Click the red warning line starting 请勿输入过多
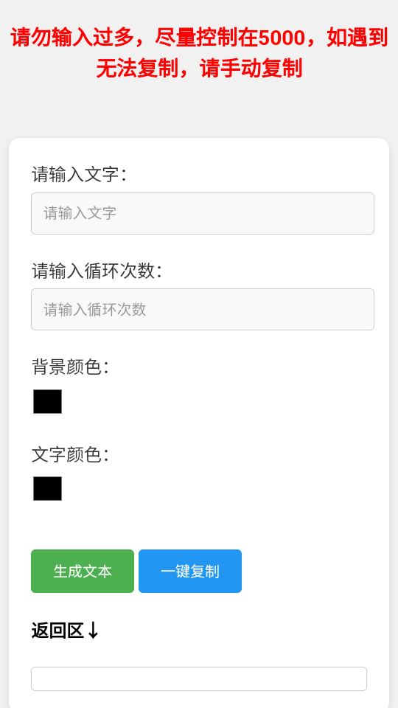398x708 pixels. pos(199,38)
